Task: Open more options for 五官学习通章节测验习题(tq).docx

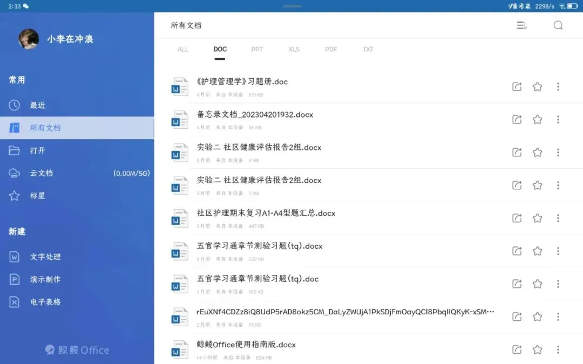Action: pyautogui.click(x=558, y=251)
